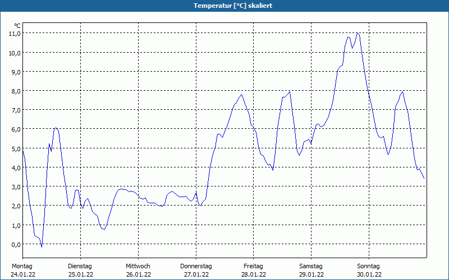Screen dimensions: 449x280
Task: Select the 11,0 y-axis label
Action: [15, 34]
